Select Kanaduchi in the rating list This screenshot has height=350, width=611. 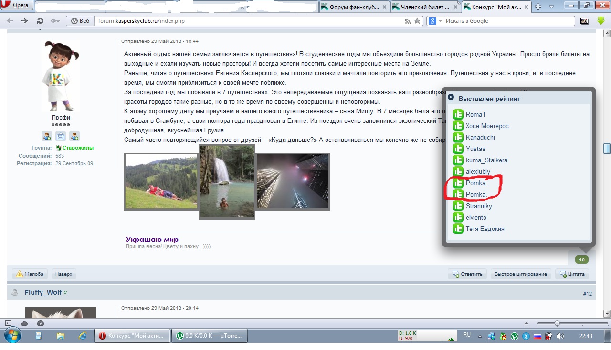[x=480, y=137]
